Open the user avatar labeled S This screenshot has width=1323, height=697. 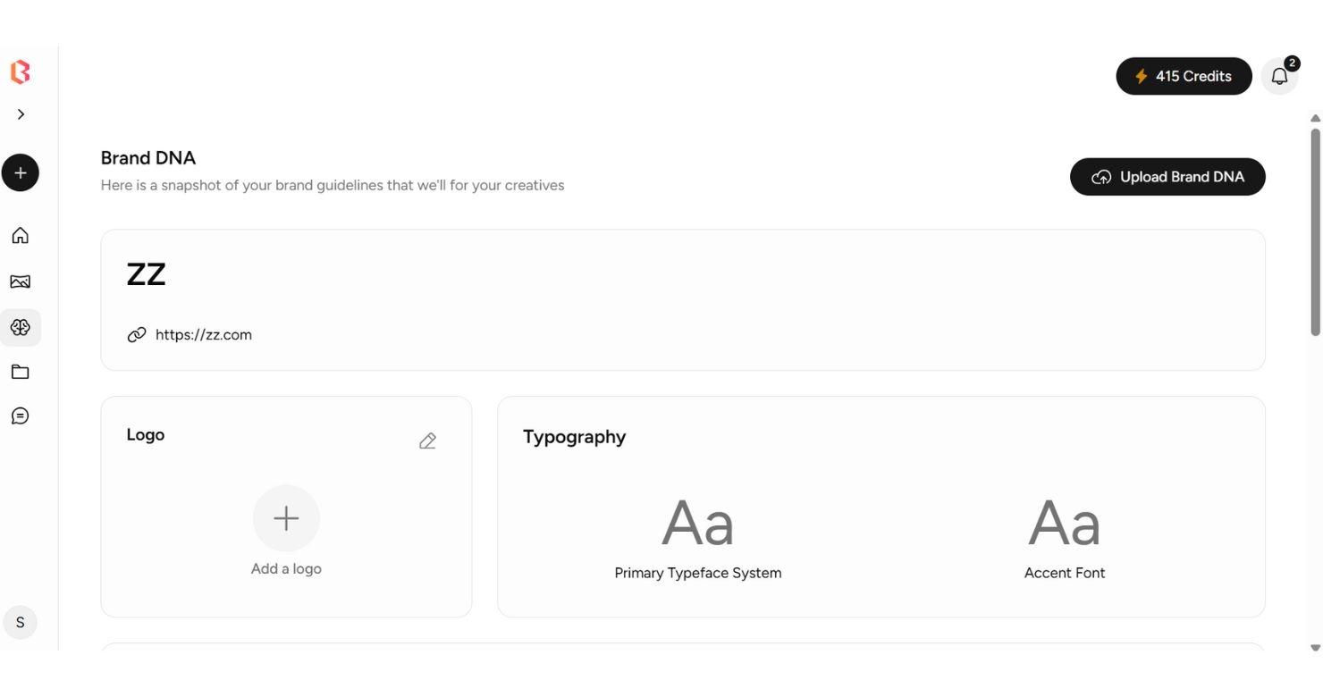[21, 623]
